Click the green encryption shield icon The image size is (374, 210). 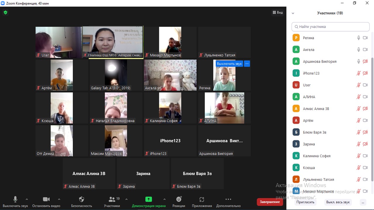5,13
